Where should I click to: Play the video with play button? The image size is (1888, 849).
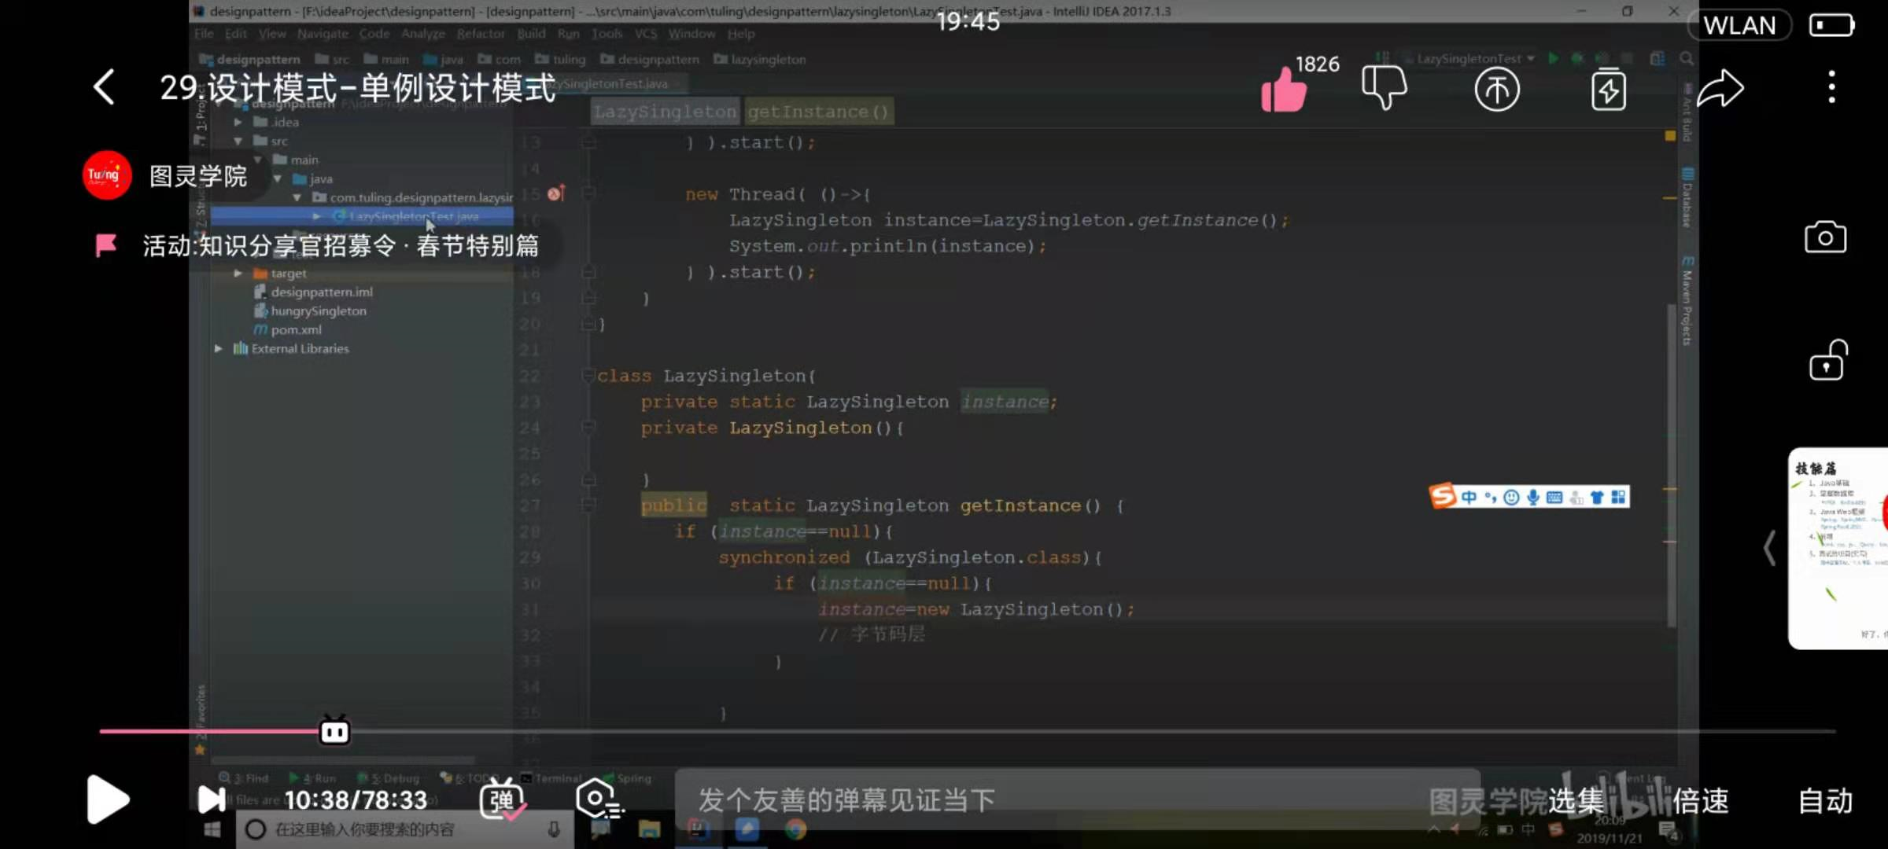coord(107,799)
